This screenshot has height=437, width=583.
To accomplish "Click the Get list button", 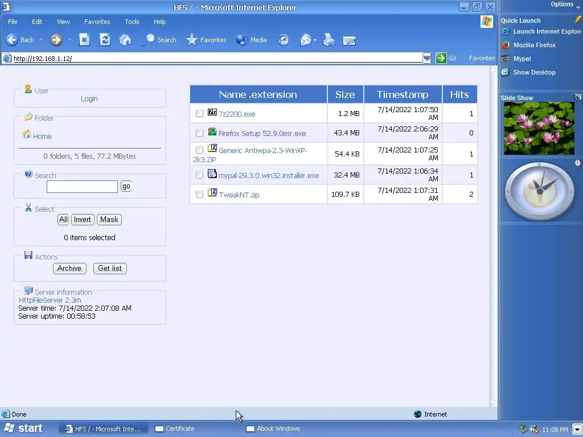I will tap(110, 269).
